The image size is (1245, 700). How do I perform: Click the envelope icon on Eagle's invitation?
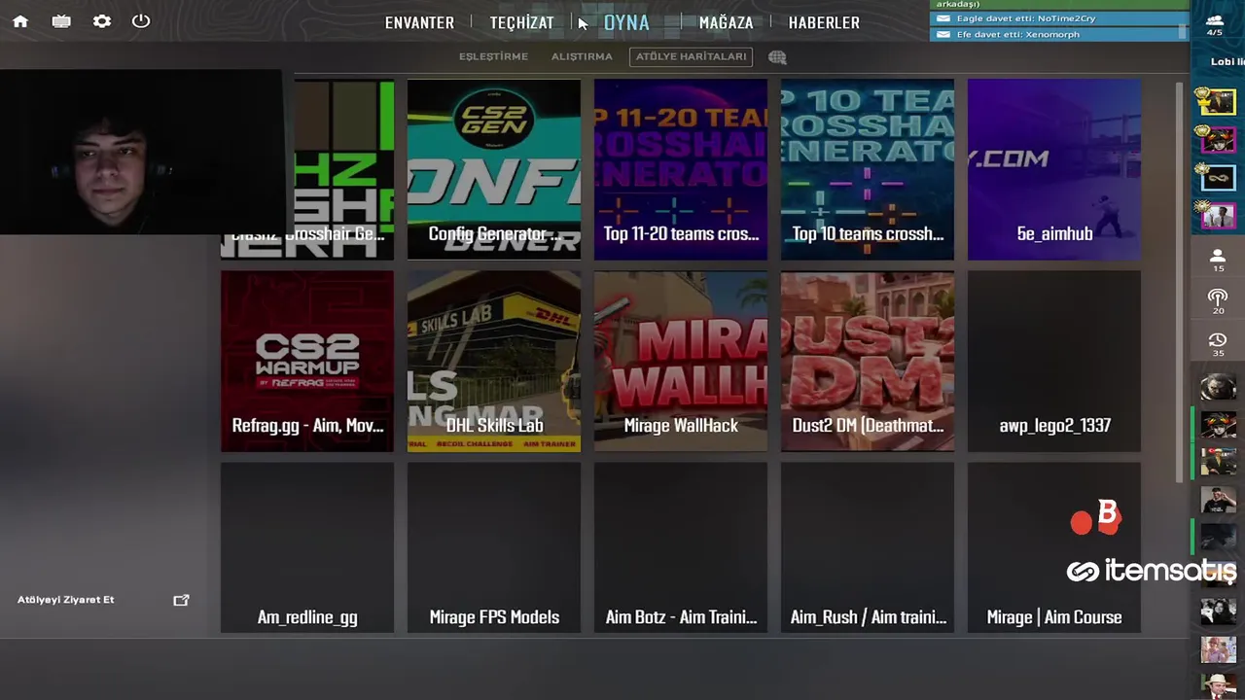pyautogui.click(x=943, y=18)
